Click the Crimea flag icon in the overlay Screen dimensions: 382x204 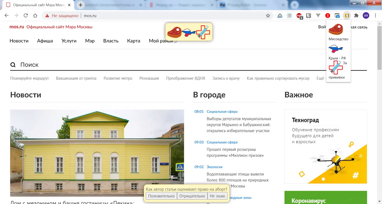pos(188,32)
